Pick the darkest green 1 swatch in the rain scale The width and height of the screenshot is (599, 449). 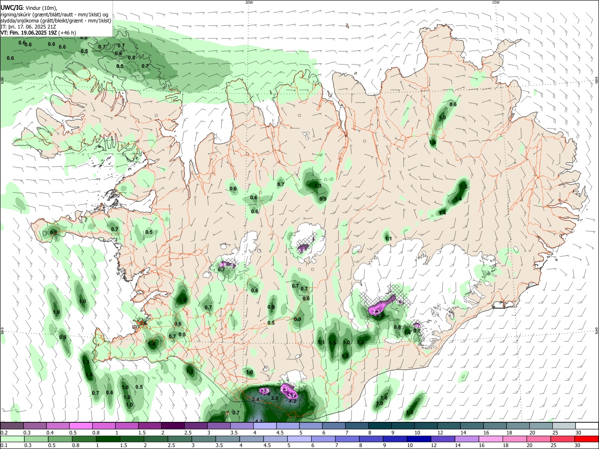[x=108, y=439]
